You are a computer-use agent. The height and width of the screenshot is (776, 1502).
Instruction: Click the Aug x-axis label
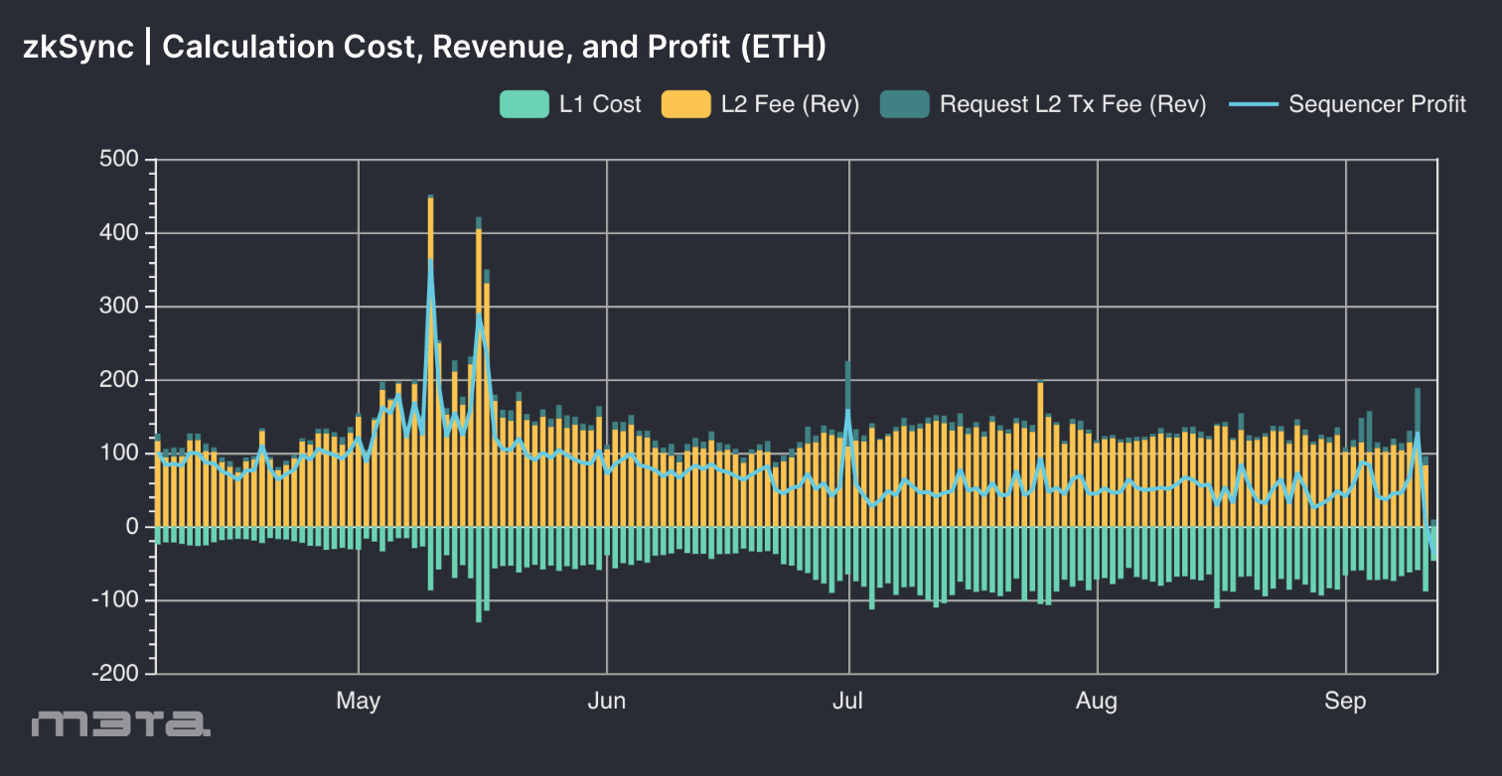click(1097, 702)
